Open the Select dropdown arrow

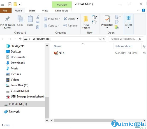129,28
